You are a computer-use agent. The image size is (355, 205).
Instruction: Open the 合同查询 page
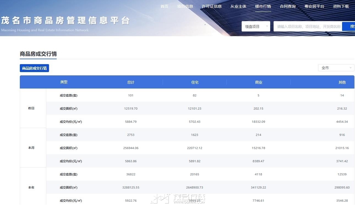288,6
